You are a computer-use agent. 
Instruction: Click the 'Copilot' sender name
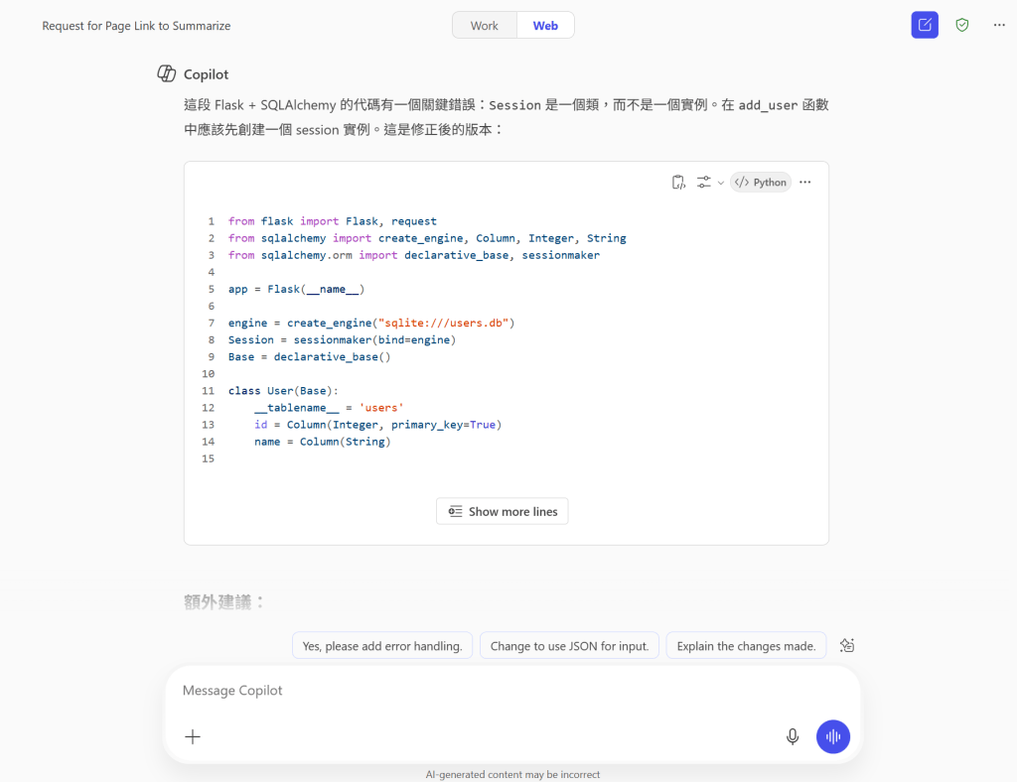(206, 74)
